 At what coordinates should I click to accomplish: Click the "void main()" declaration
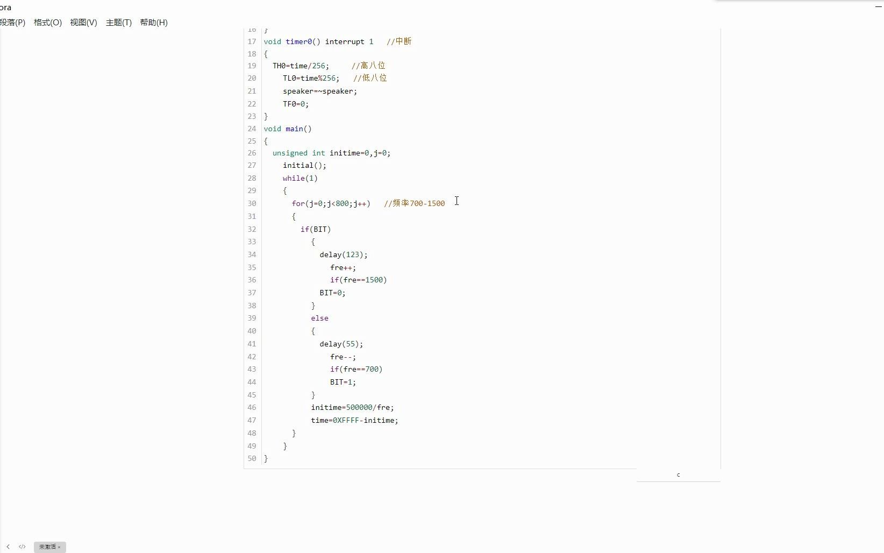(288, 129)
